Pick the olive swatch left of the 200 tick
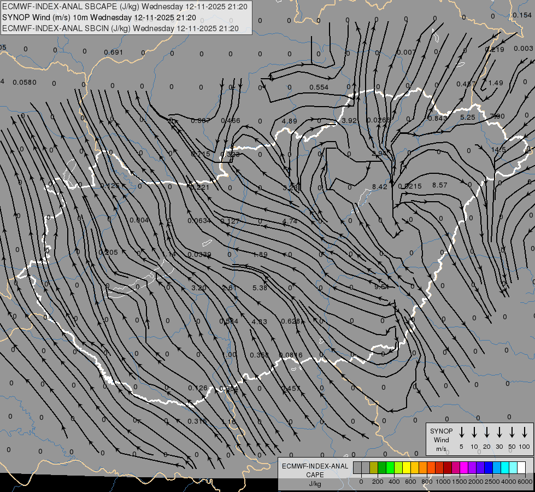This screenshot has width=535, height=492. 374,467
